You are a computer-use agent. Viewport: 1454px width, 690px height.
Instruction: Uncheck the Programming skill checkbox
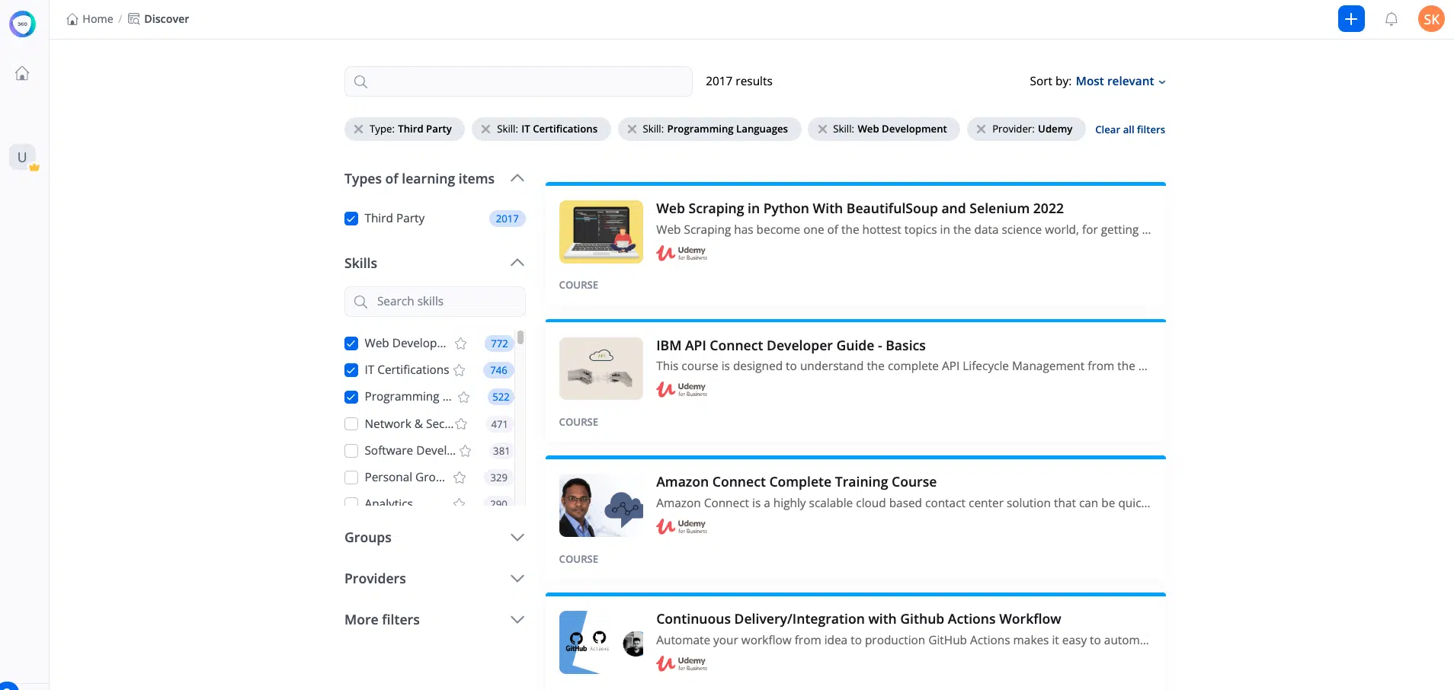(x=351, y=397)
